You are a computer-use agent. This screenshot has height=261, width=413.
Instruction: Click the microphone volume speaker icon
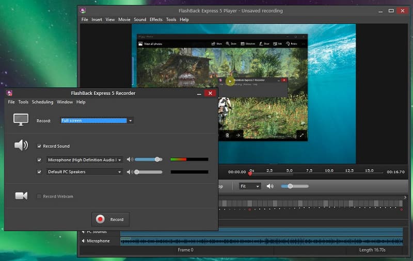tap(130, 159)
